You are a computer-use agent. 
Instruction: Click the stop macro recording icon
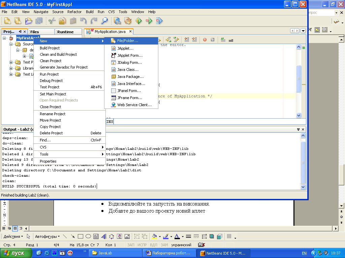213,40
